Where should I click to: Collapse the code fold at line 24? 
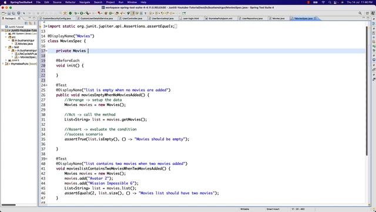click(x=46, y=85)
